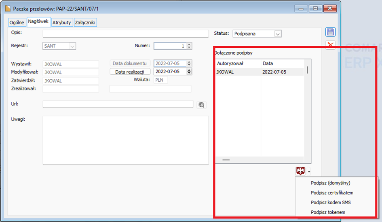The image size is (382, 222).
Task: Expand the sign options arrow beside the emblem
Action: click(x=309, y=172)
